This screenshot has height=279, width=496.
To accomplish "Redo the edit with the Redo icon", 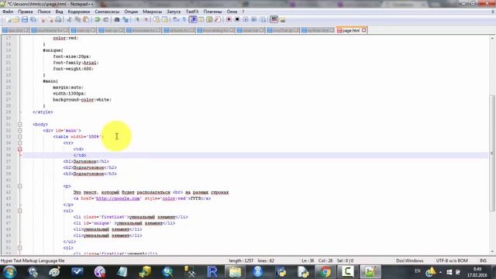I will (x=106, y=19).
